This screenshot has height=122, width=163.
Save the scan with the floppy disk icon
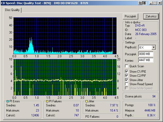tap(144, 3)
